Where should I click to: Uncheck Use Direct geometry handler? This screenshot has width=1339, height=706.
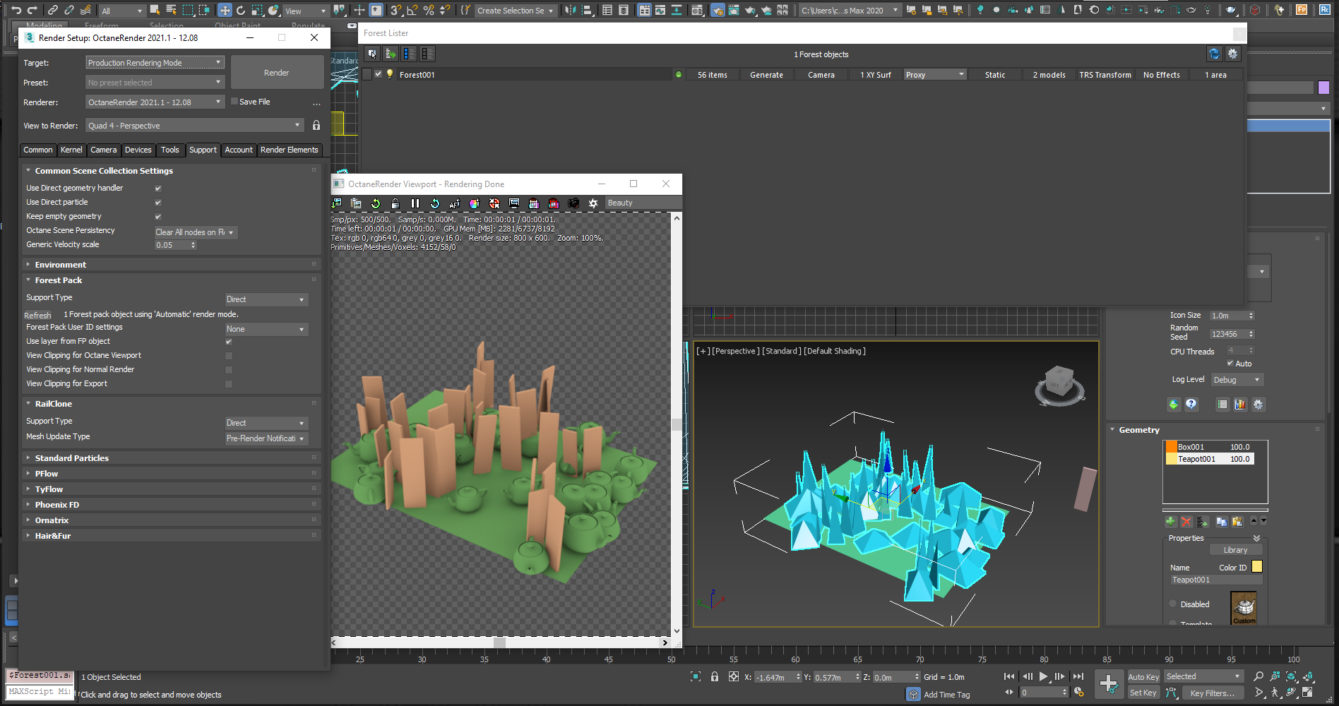point(158,189)
